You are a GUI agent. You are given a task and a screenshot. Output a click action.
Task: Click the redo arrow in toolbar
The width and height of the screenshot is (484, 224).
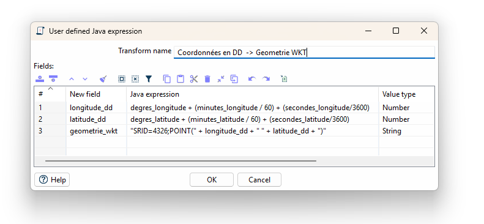[266, 79]
